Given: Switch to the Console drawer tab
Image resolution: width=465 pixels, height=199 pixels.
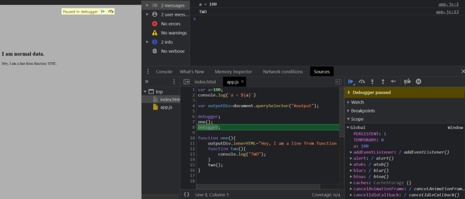Looking at the screenshot, I should click(164, 72).
